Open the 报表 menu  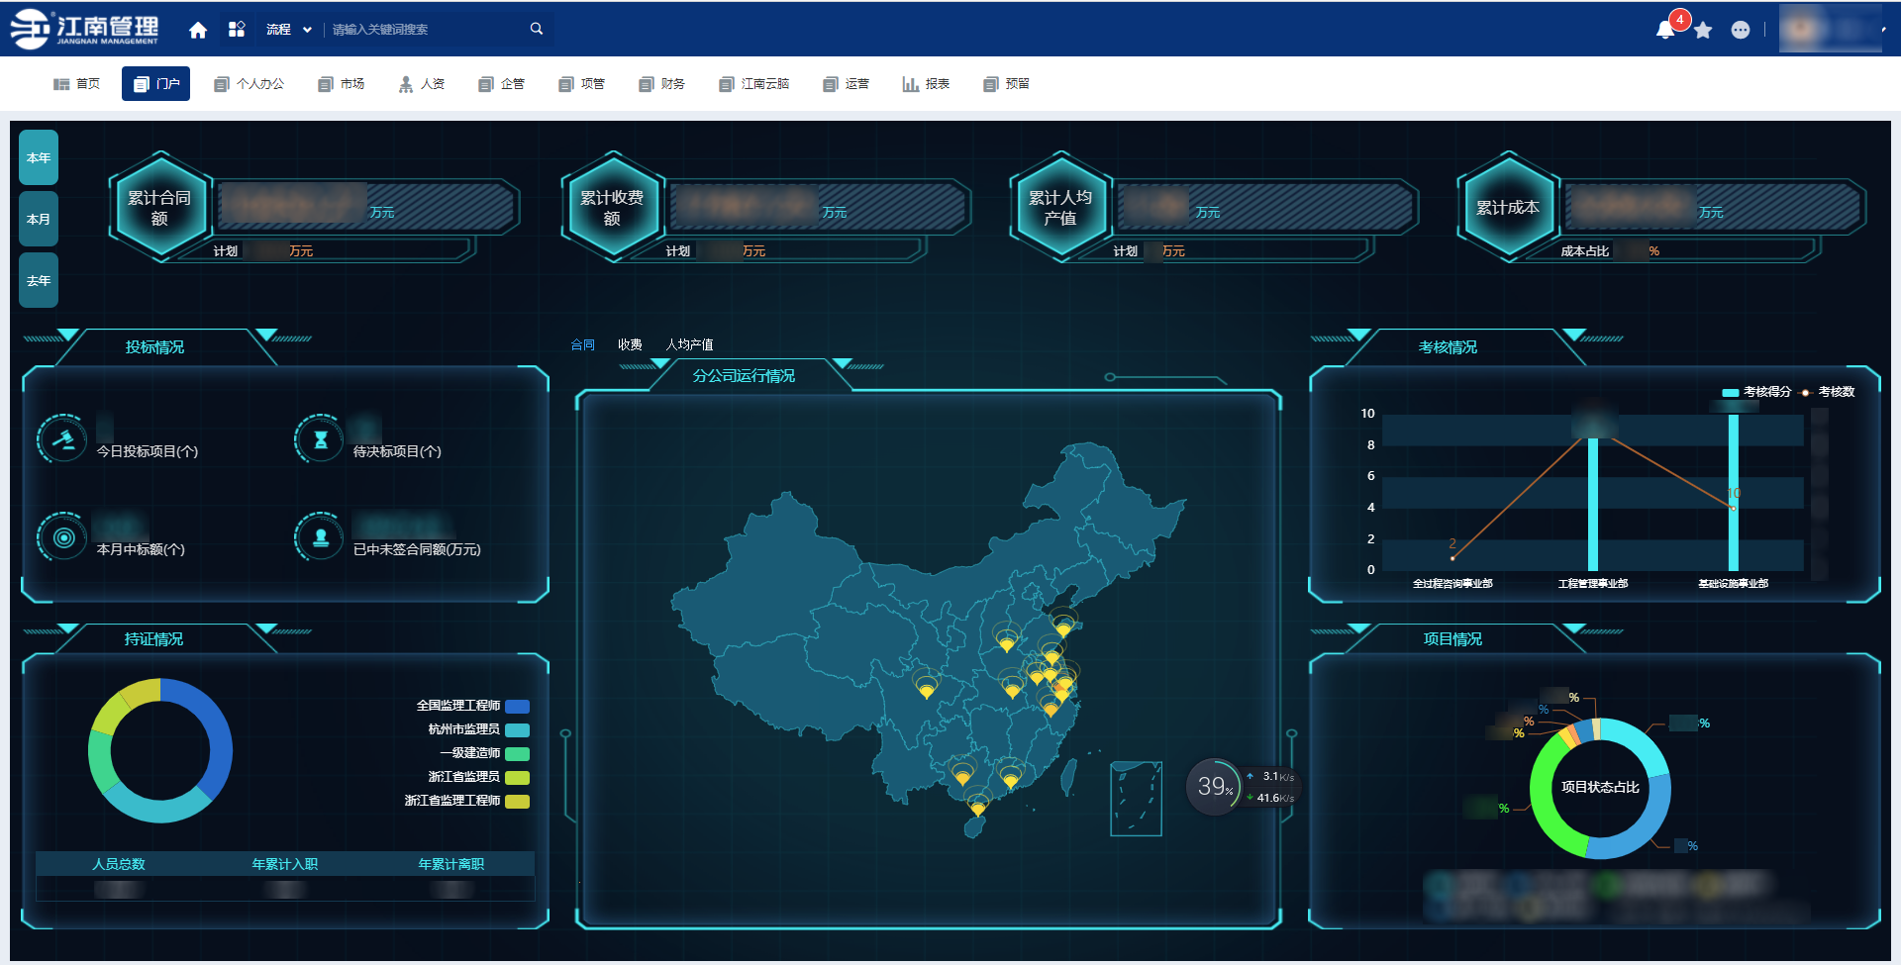pos(926,84)
